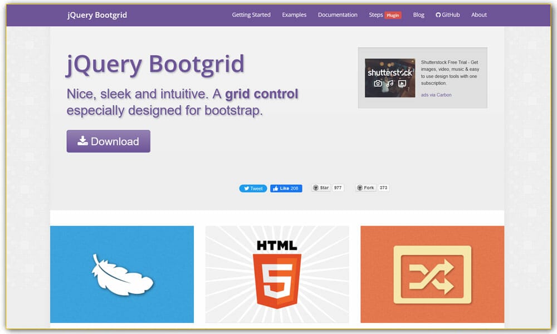This screenshot has width=557, height=334.
Task: Click the video play icon in the ad
Action: 402,83
